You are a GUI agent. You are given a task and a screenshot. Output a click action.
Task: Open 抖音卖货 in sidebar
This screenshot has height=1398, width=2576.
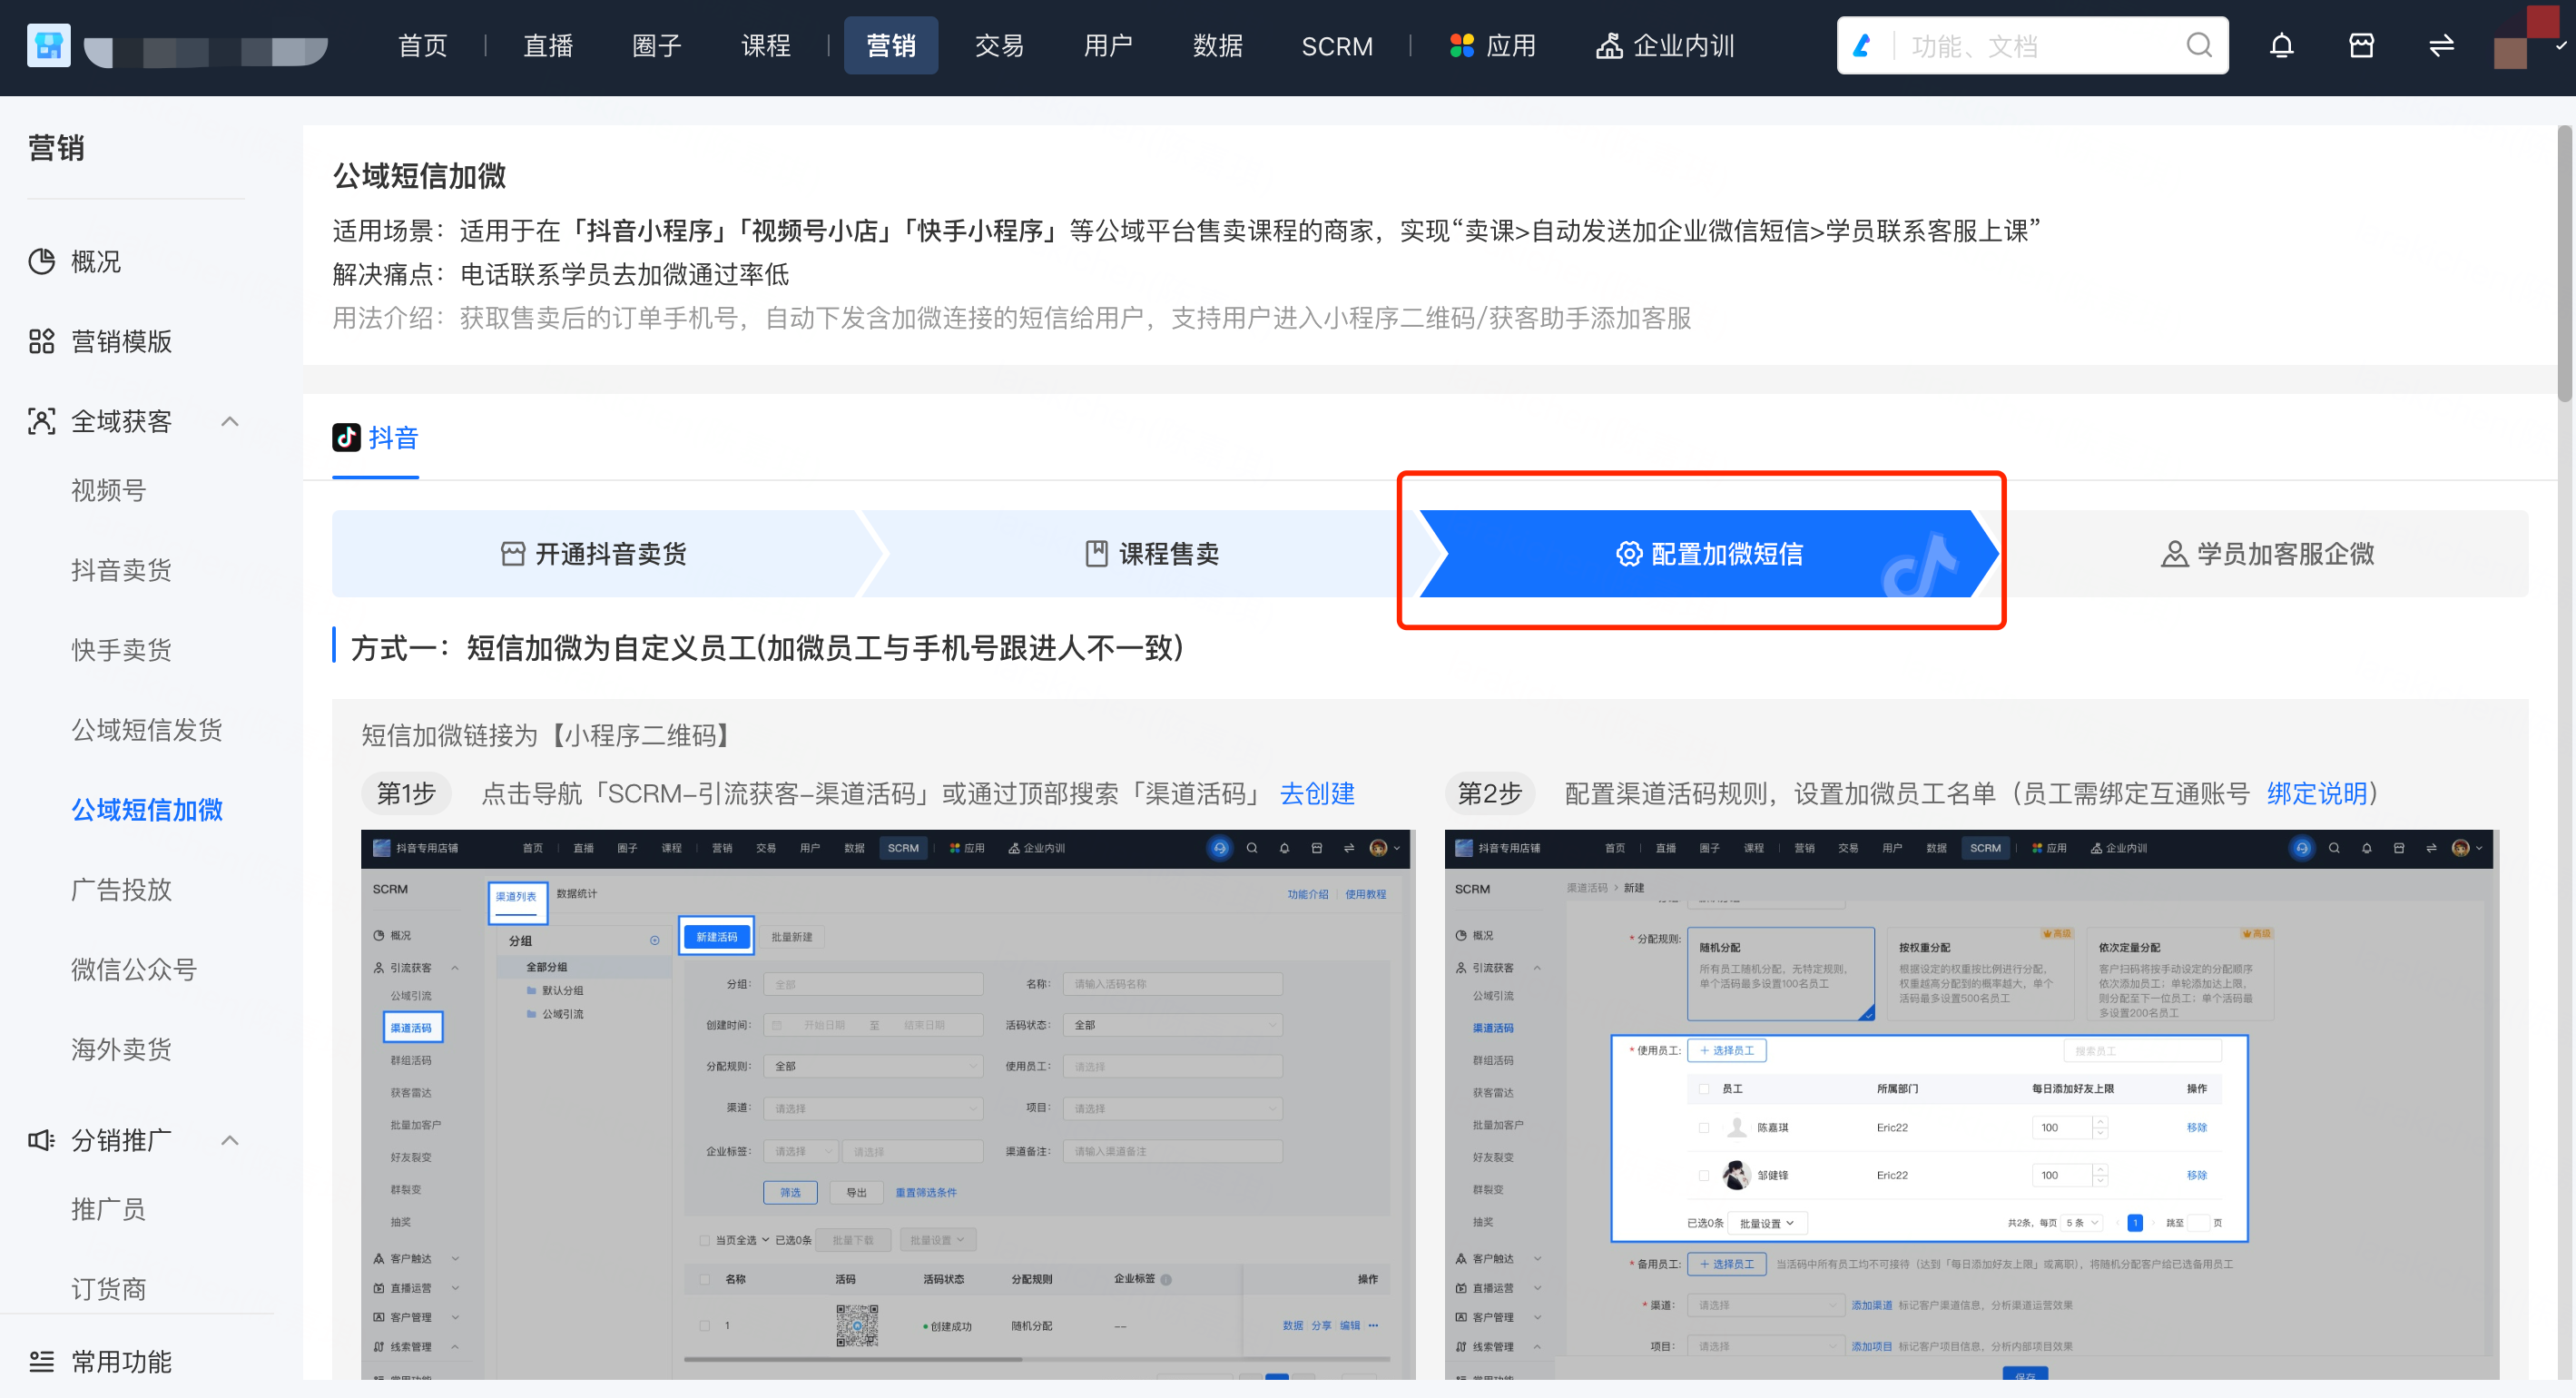click(x=122, y=571)
